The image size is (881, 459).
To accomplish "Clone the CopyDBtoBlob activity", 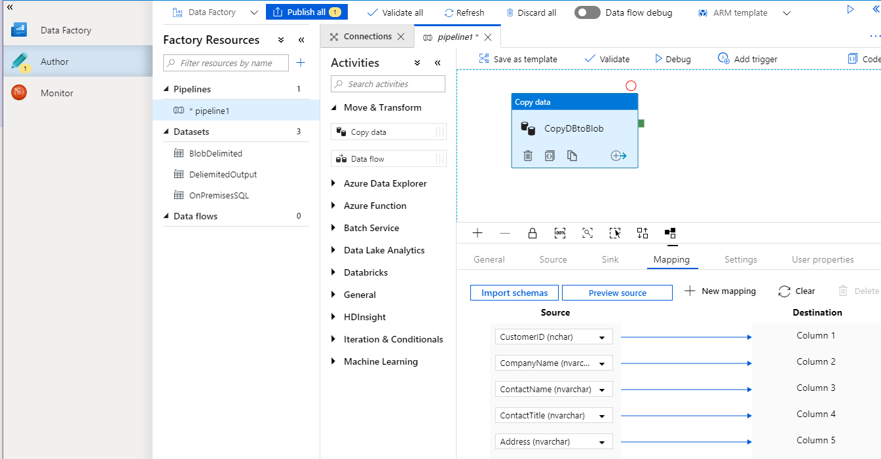I will pyautogui.click(x=571, y=156).
